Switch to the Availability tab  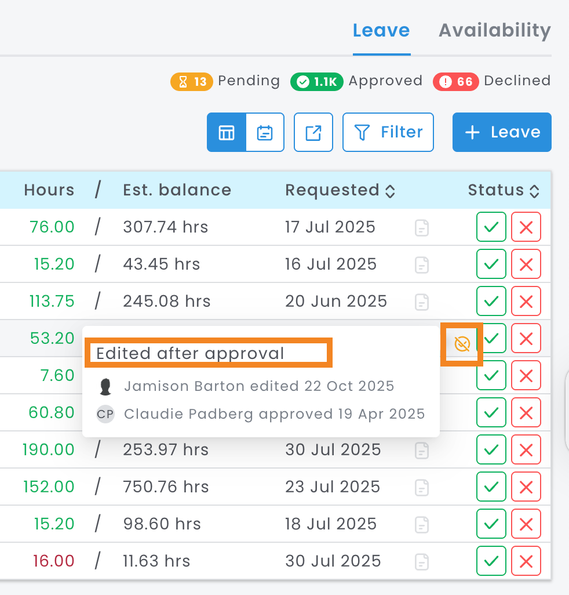pyautogui.click(x=494, y=30)
